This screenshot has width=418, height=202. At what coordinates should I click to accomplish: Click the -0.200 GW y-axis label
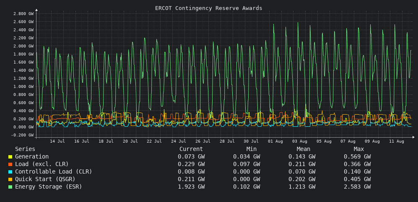pos(22,135)
